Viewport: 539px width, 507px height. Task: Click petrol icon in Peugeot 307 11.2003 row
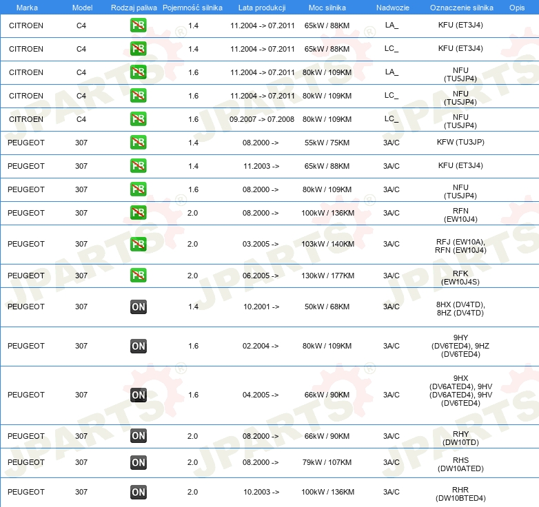pyautogui.click(x=138, y=165)
